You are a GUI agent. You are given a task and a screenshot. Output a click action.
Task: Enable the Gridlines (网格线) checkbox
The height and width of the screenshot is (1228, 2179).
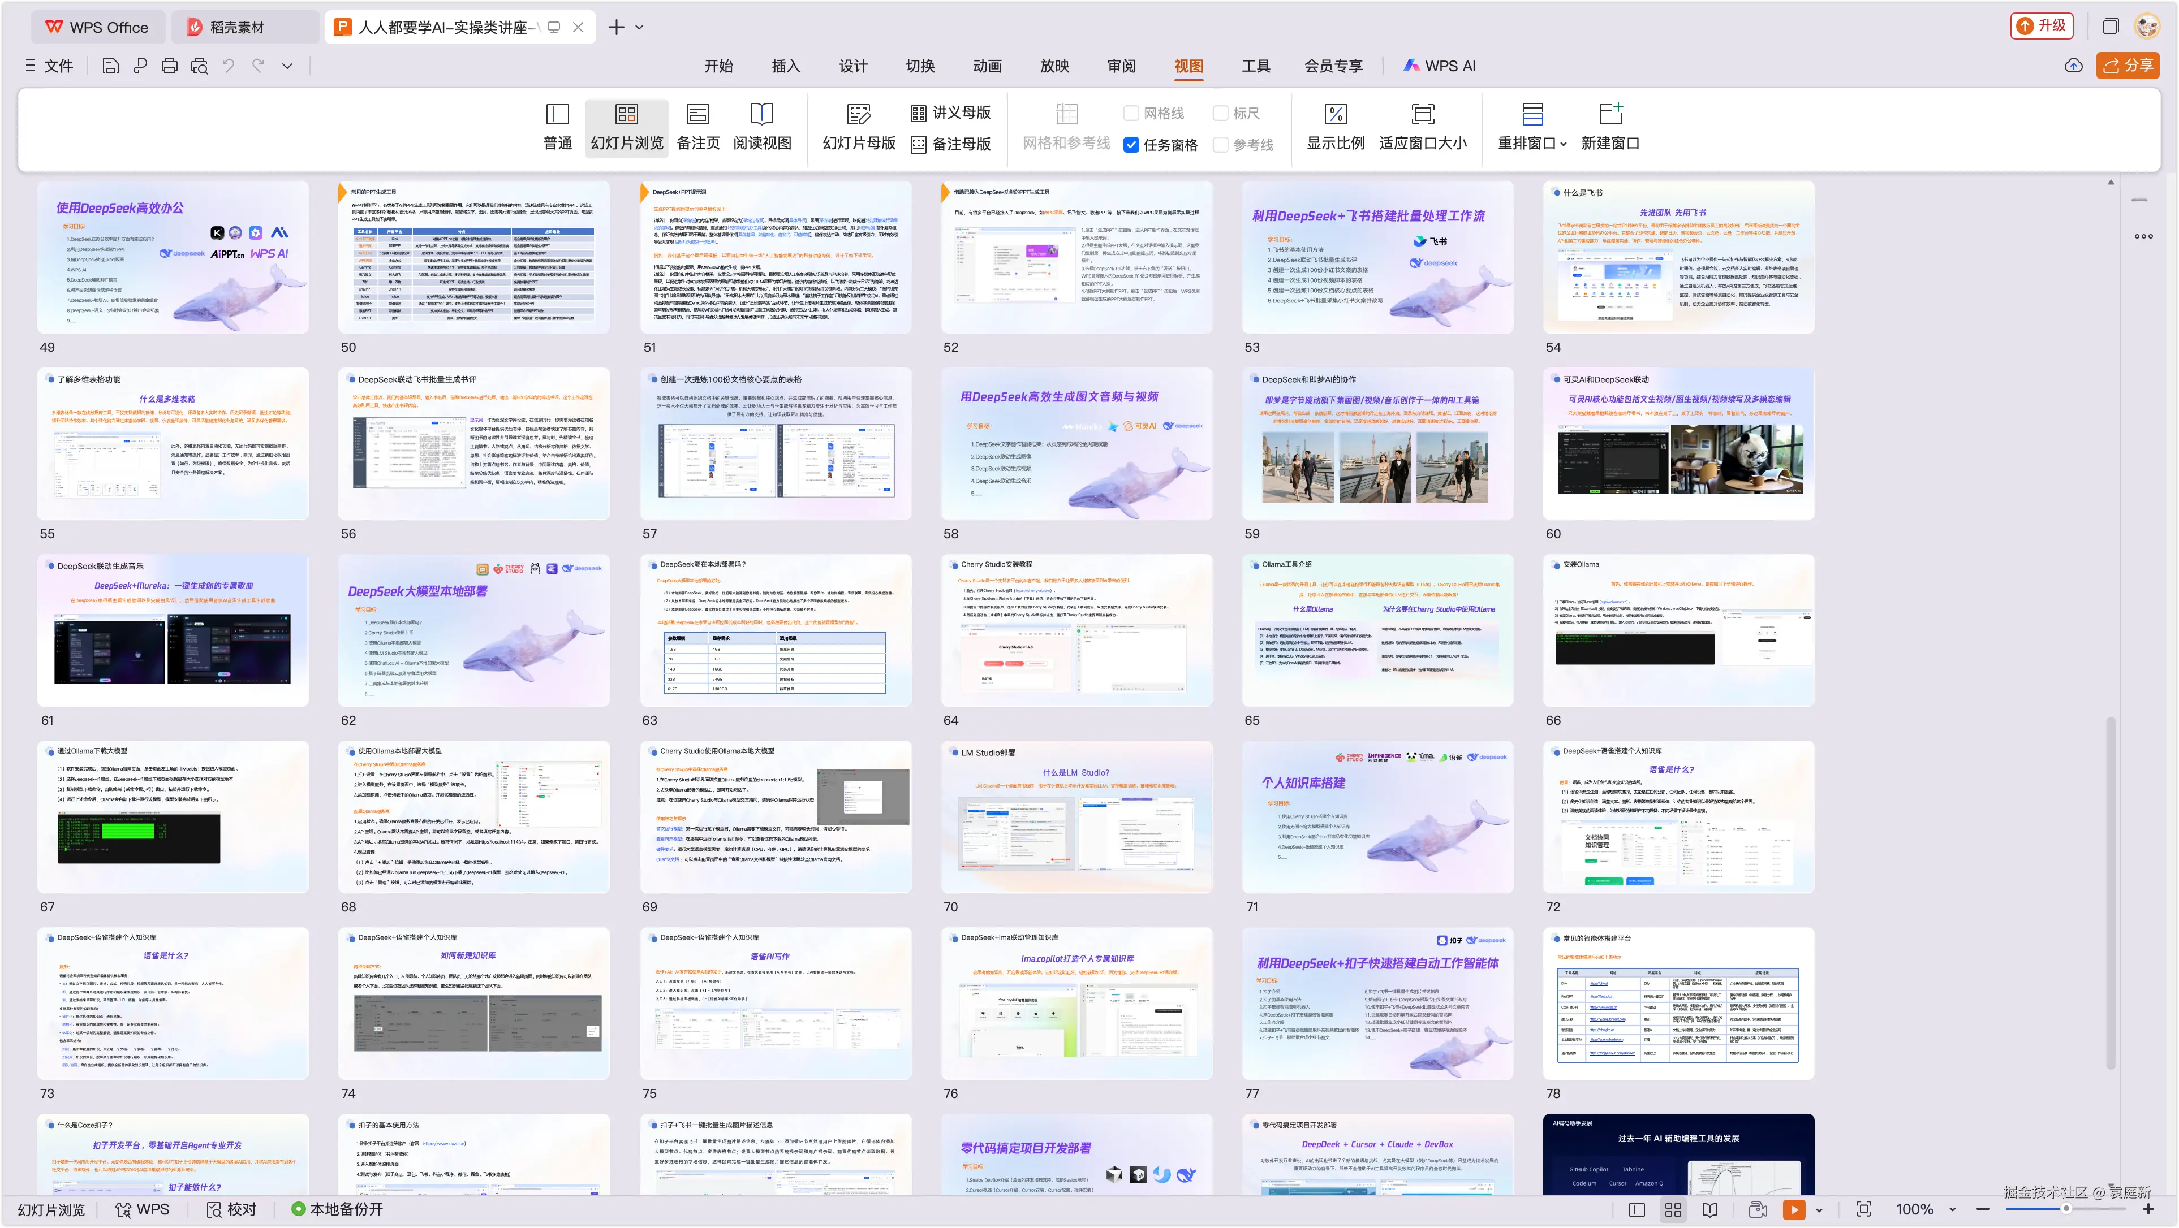(x=1131, y=113)
